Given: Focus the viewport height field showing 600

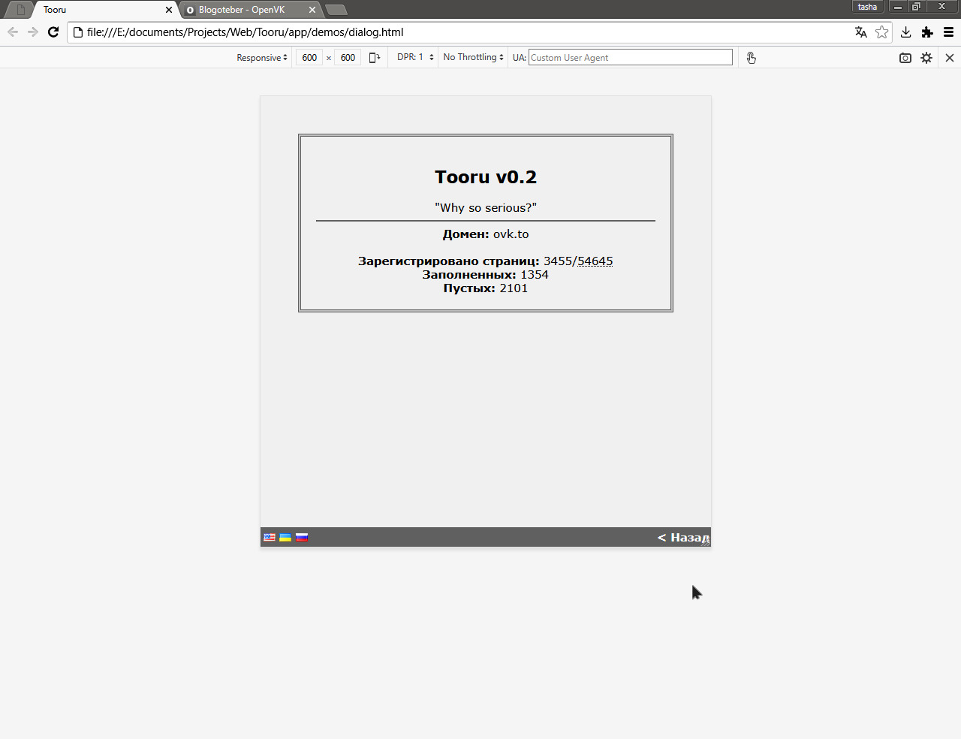Looking at the screenshot, I should [x=348, y=58].
